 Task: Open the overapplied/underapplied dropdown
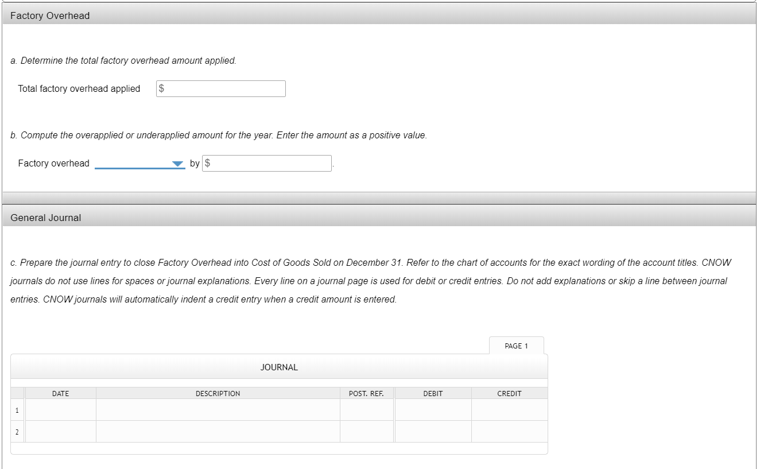pos(140,164)
